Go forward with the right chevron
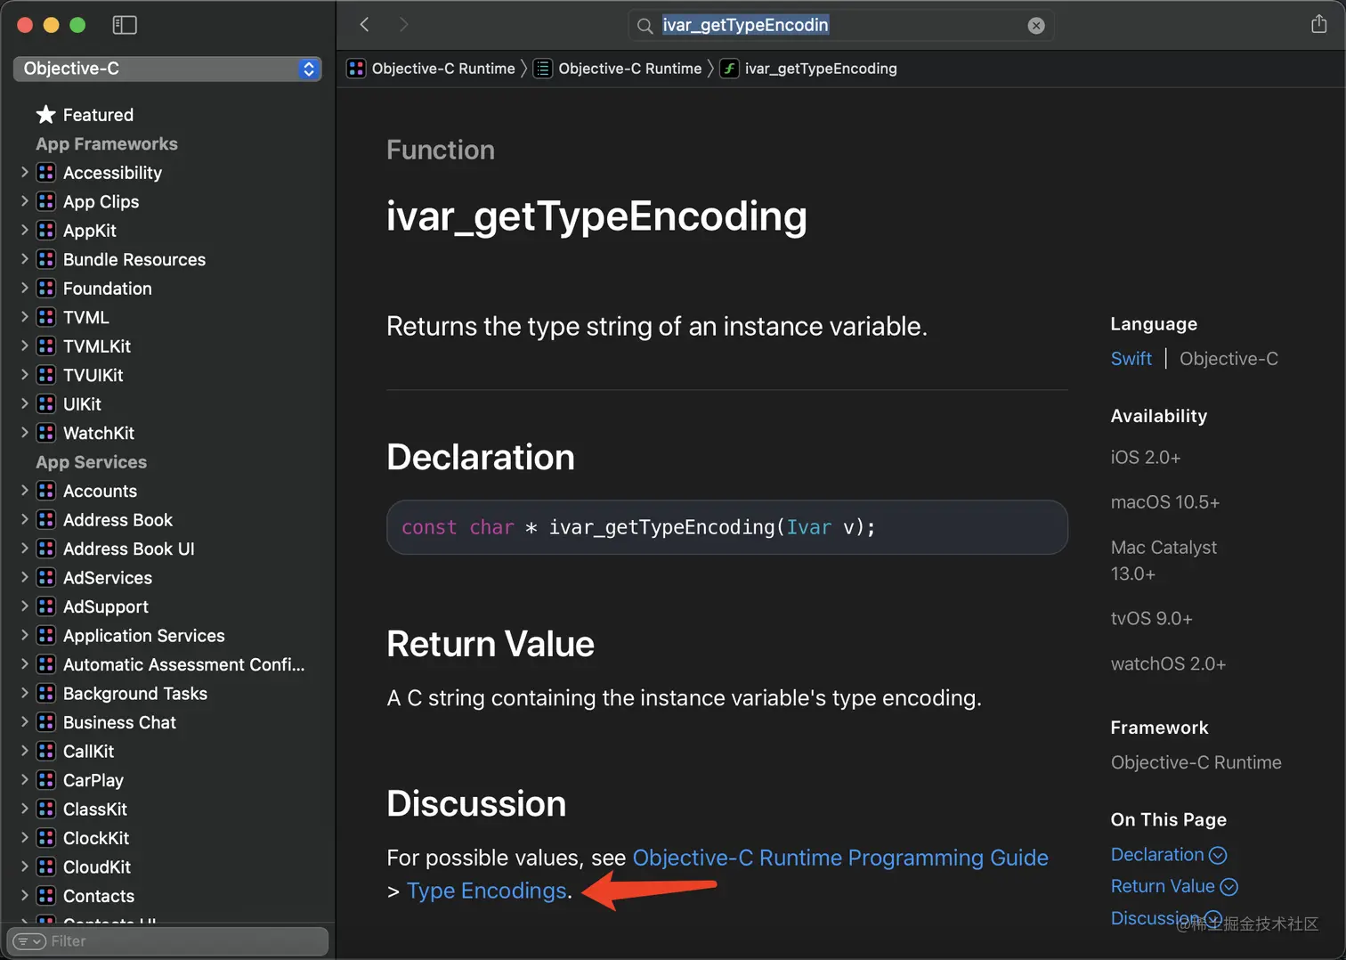1346x960 pixels. [x=403, y=25]
